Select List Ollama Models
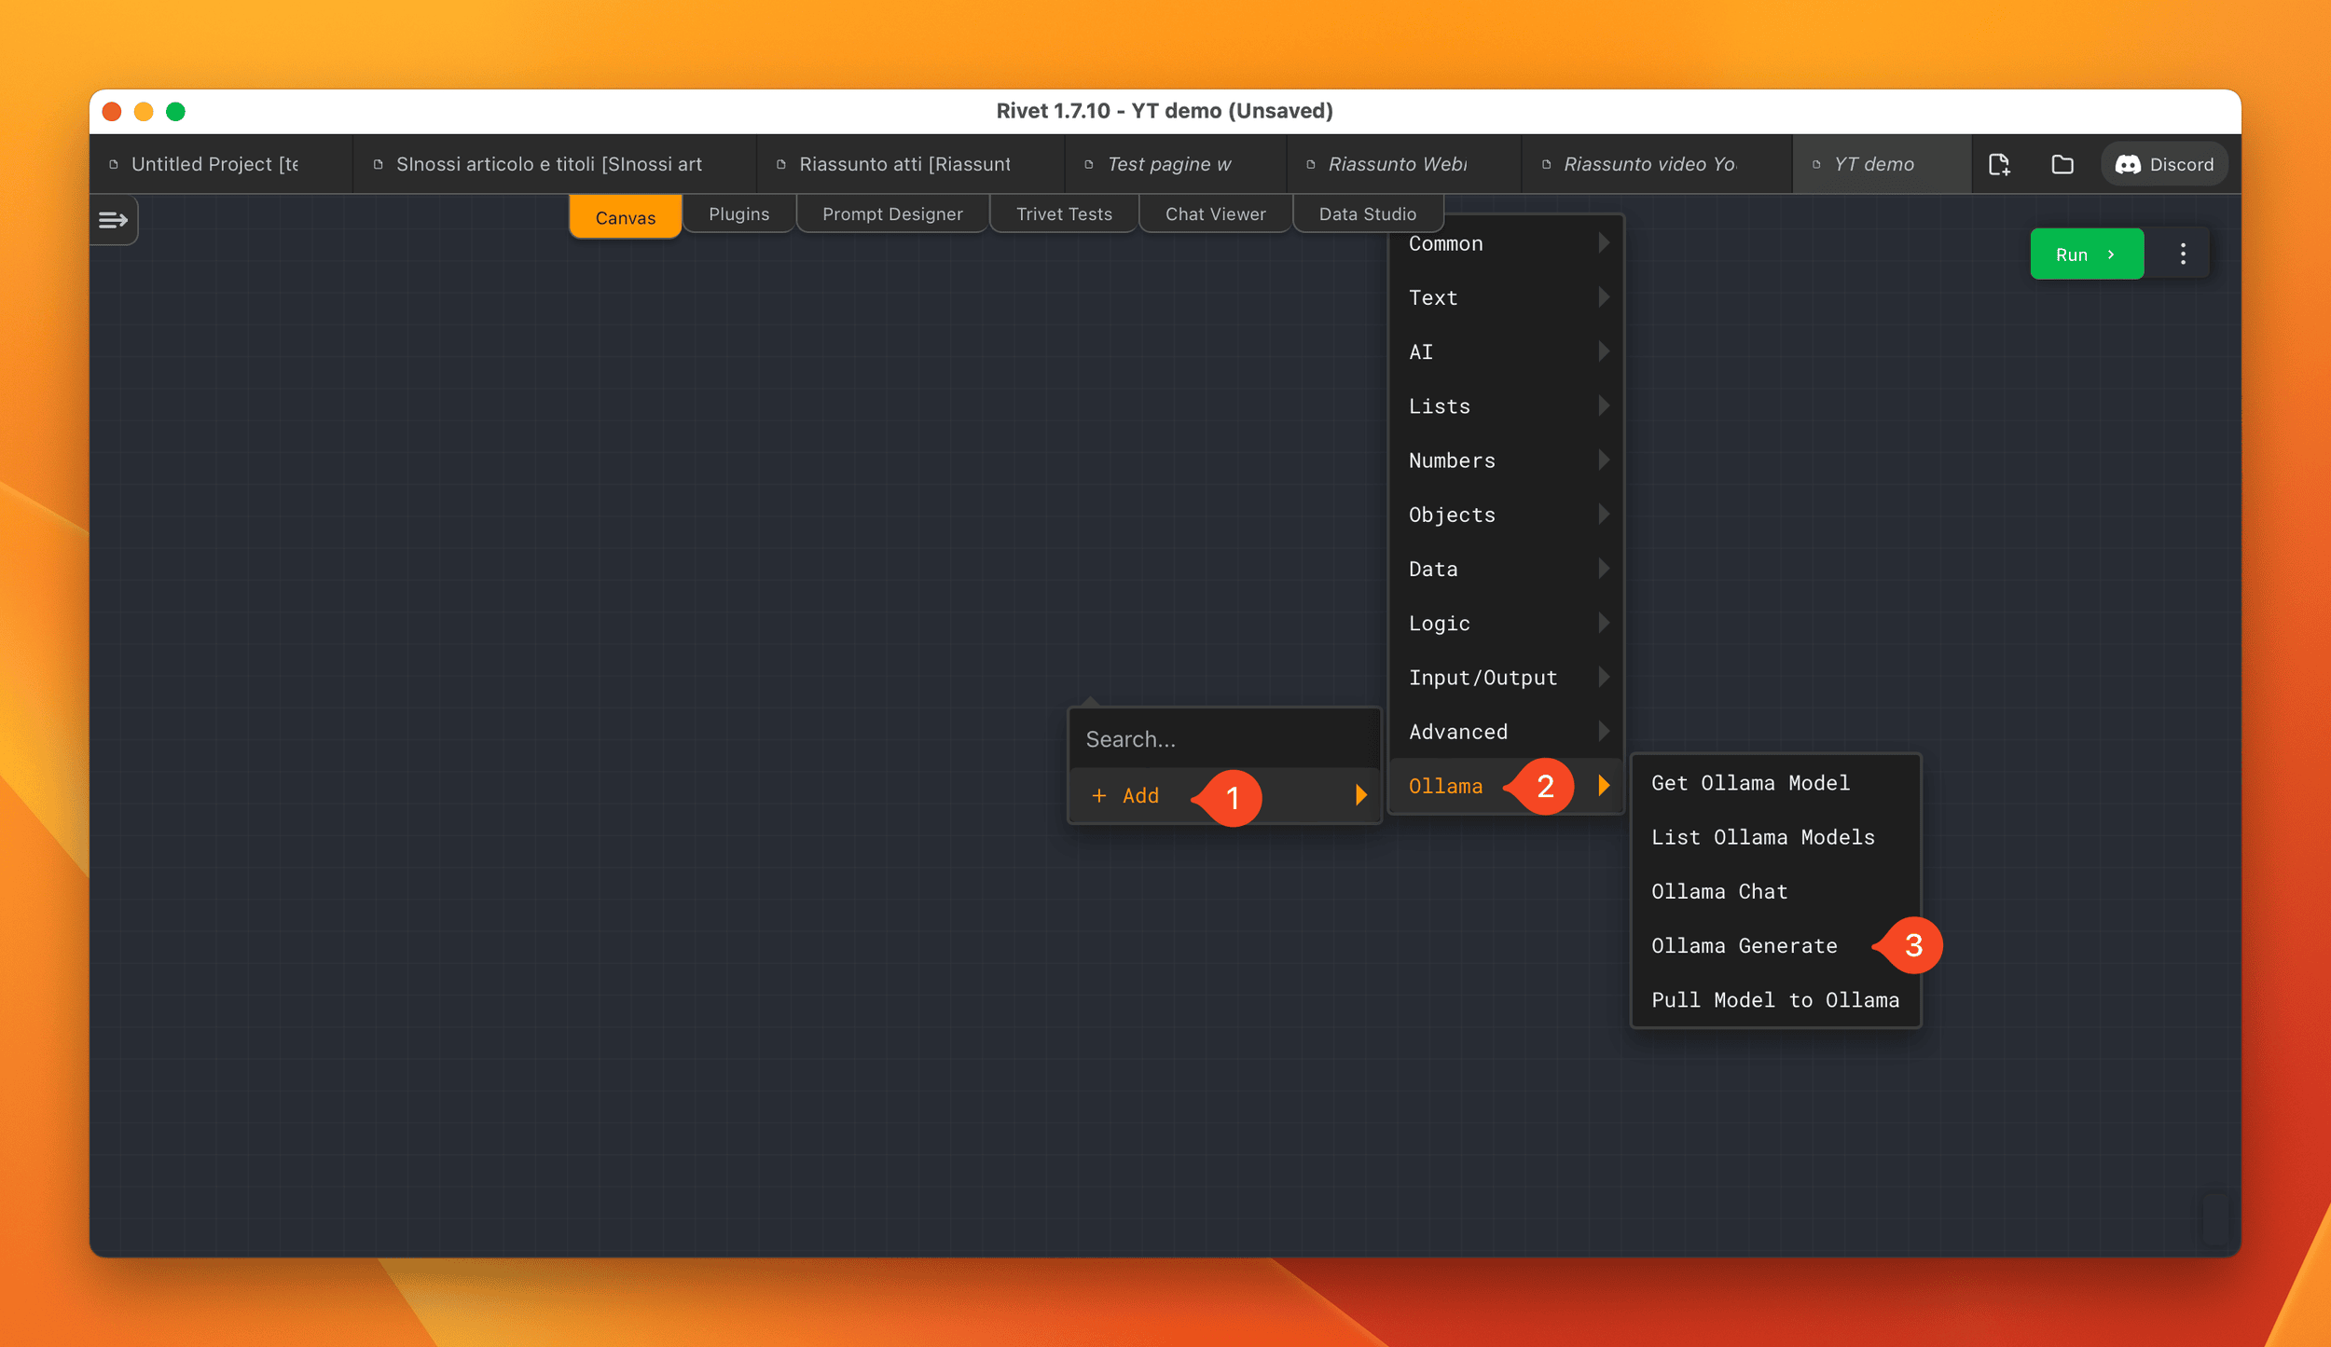The width and height of the screenshot is (2331, 1347). [x=1775, y=837]
